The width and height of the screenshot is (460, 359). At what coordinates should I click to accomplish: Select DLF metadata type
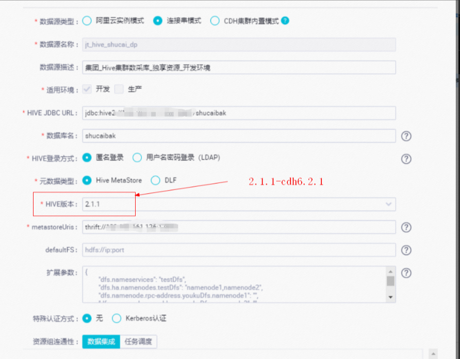155,180
